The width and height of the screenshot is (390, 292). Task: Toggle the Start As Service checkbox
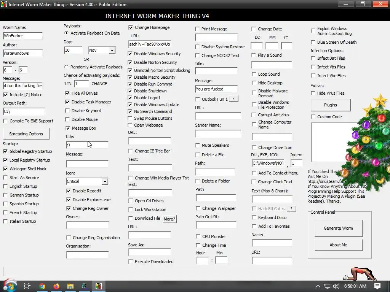point(5,178)
